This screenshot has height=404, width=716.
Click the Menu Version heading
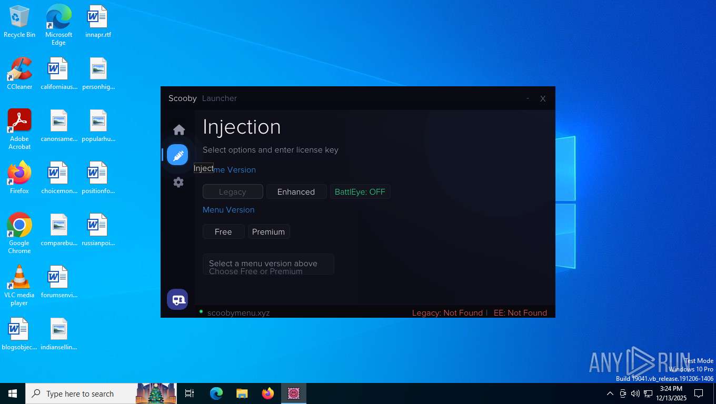click(x=228, y=210)
